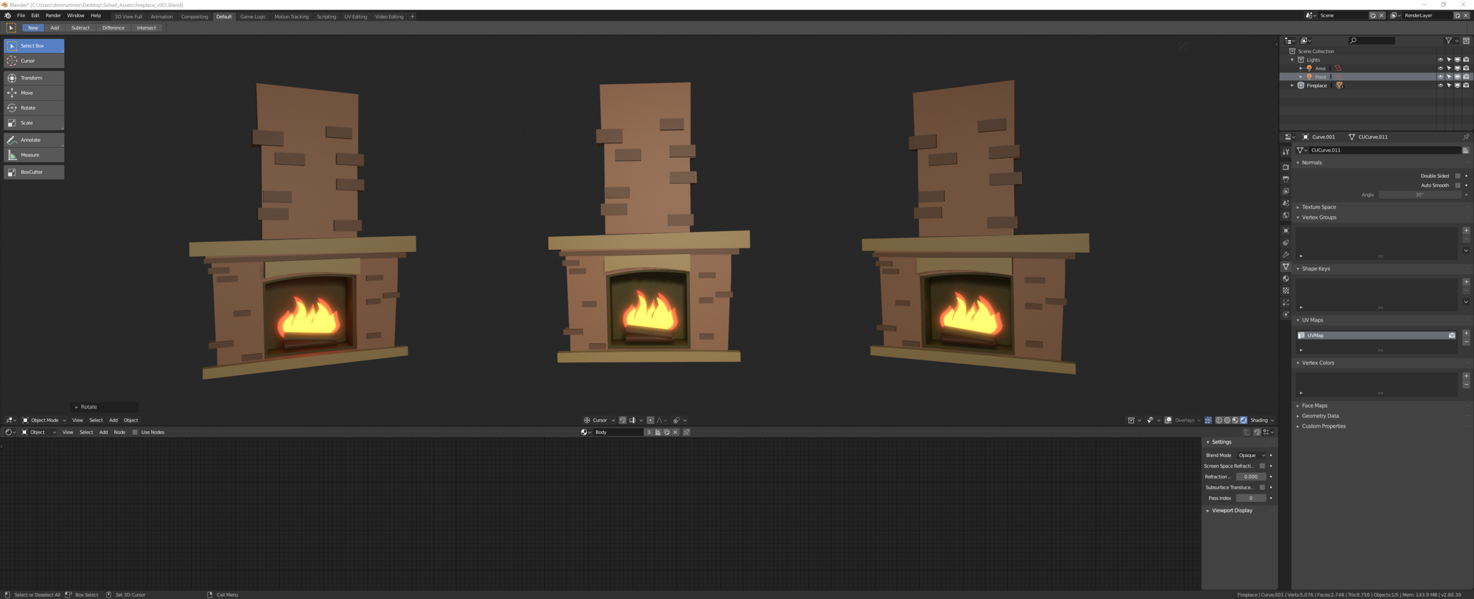
Task: Hide the Point light in the outliner
Action: tap(1440, 77)
